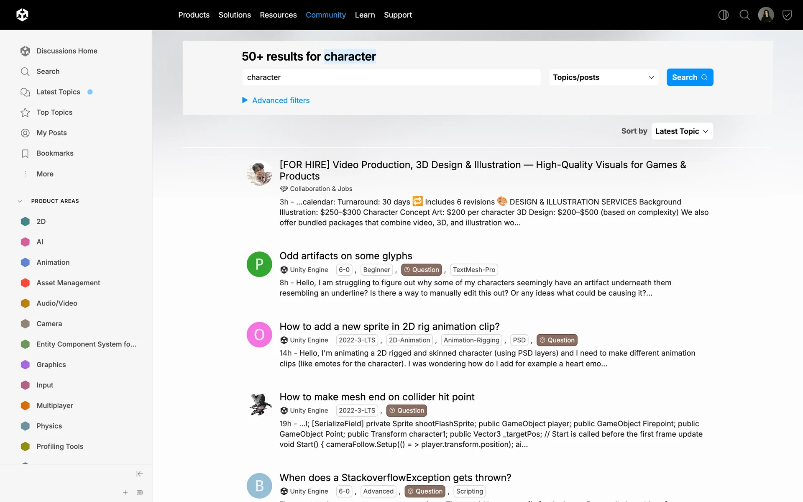Open the Sort by Latest Topic dropdown
This screenshot has width=803, height=502.
[x=682, y=131]
